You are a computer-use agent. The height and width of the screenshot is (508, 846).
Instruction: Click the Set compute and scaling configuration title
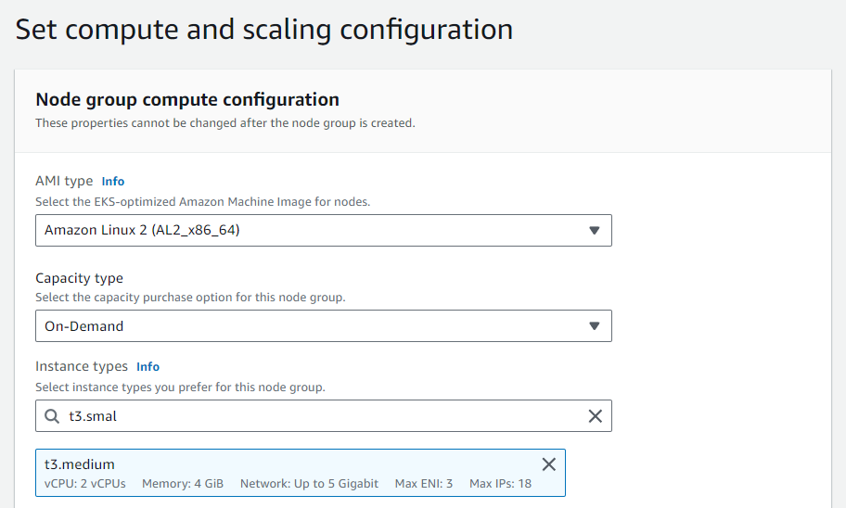pyautogui.click(x=263, y=29)
